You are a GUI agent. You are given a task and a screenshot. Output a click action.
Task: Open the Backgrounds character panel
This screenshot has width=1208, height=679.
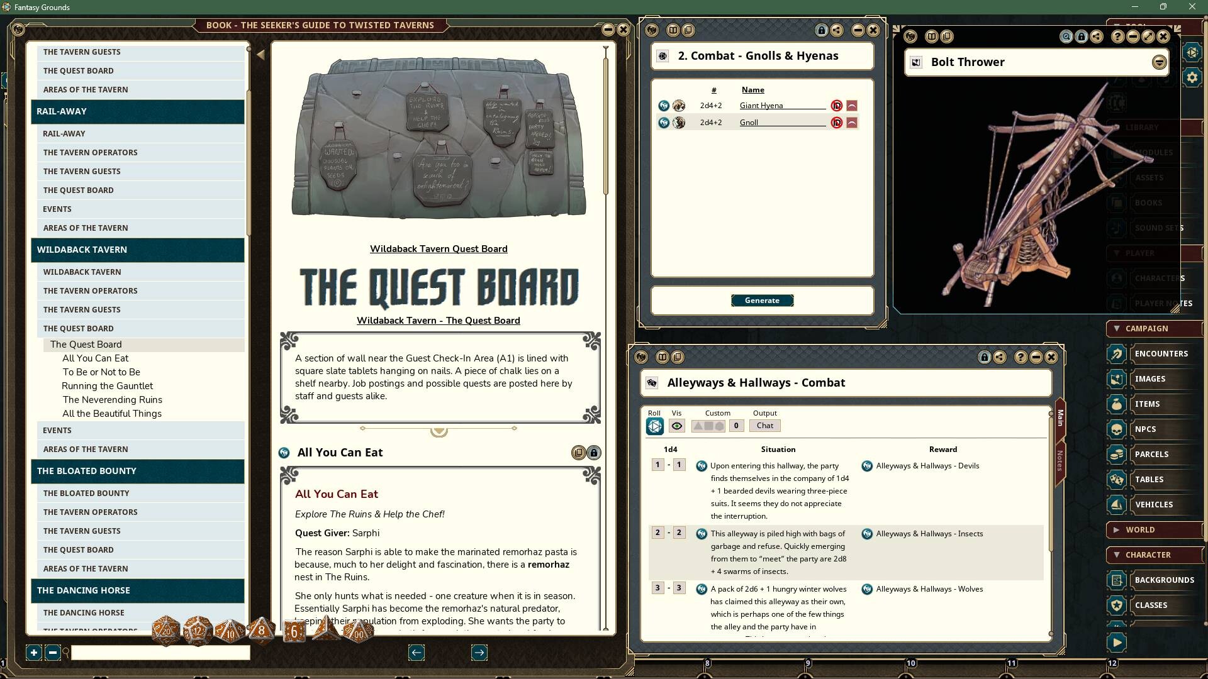(x=1165, y=580)
